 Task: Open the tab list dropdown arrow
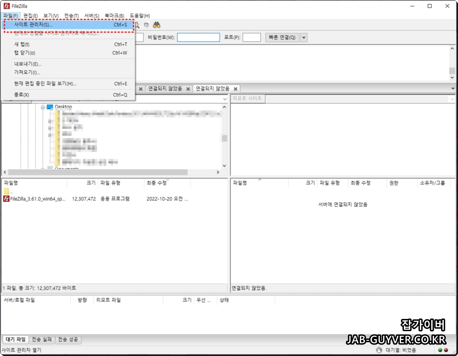[453, 88]
